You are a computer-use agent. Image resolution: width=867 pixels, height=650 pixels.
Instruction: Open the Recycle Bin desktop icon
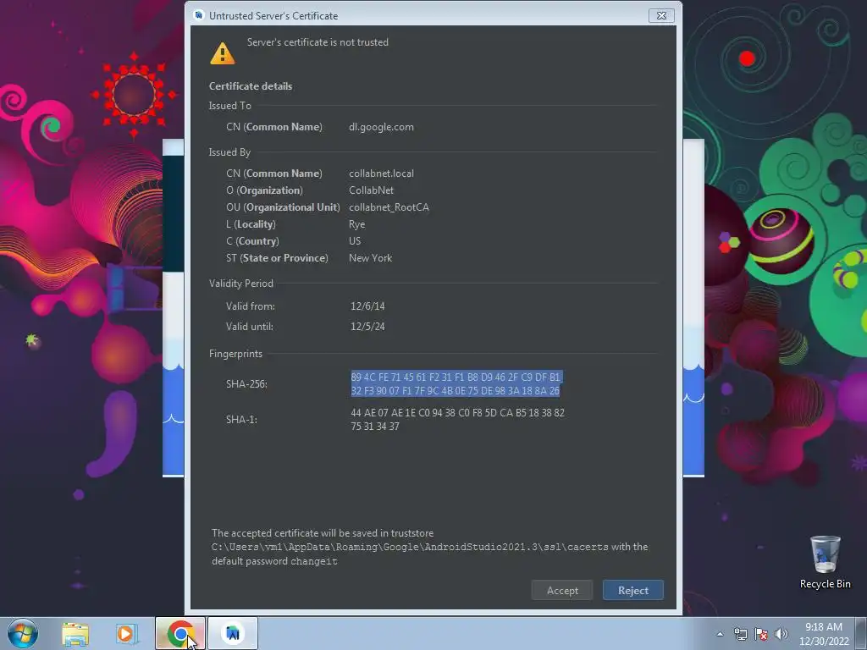point(825,563)
